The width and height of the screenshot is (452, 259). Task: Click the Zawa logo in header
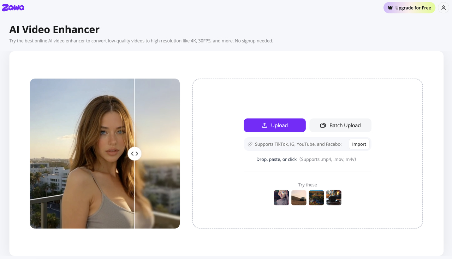click(13, 7)
